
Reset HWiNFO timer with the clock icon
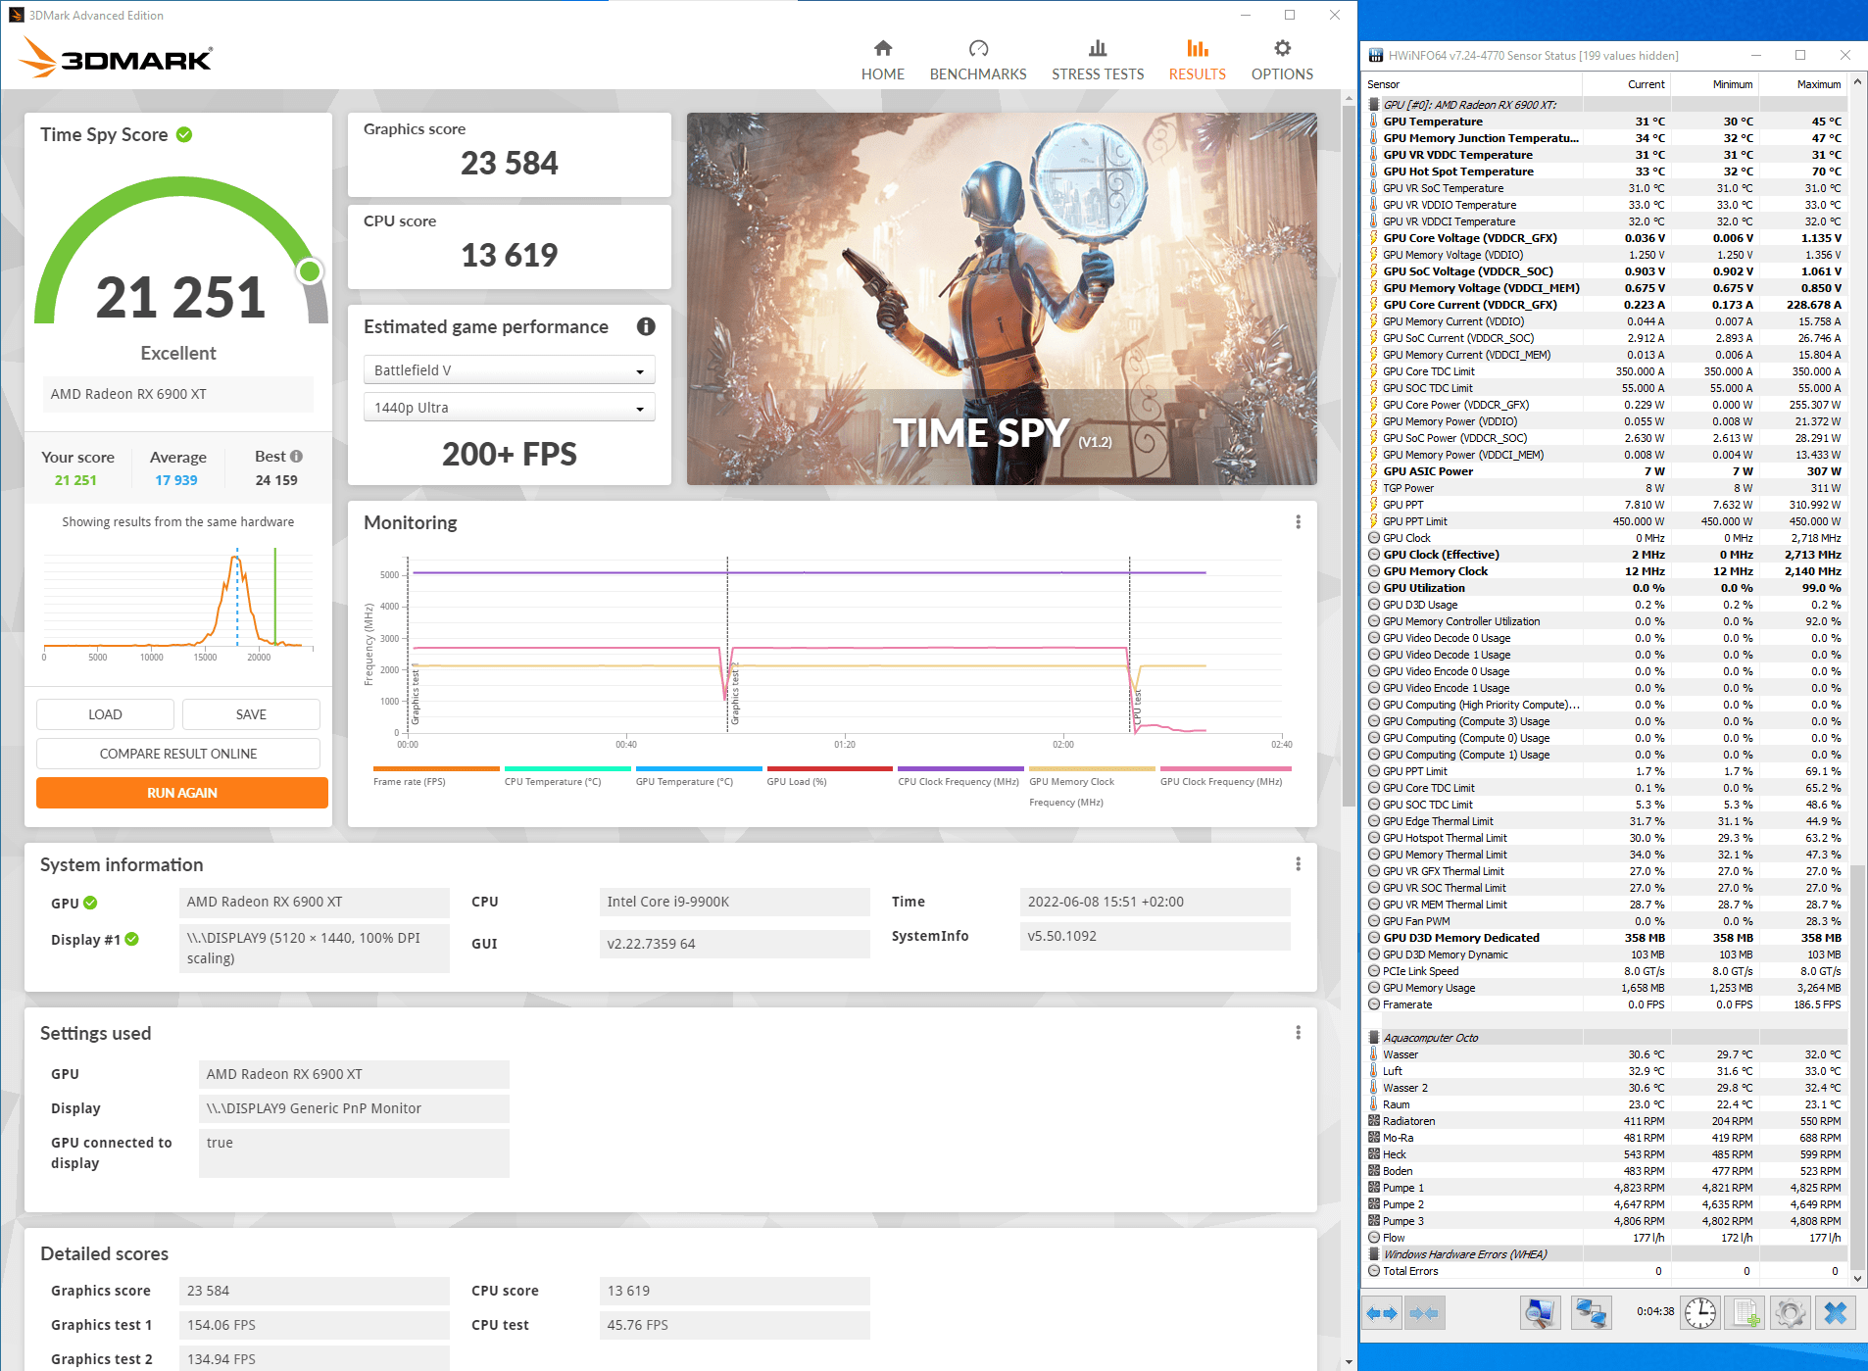1700,1313
